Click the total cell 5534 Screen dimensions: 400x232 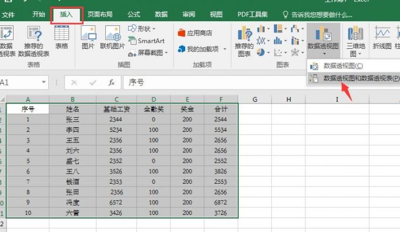(221, 130)
